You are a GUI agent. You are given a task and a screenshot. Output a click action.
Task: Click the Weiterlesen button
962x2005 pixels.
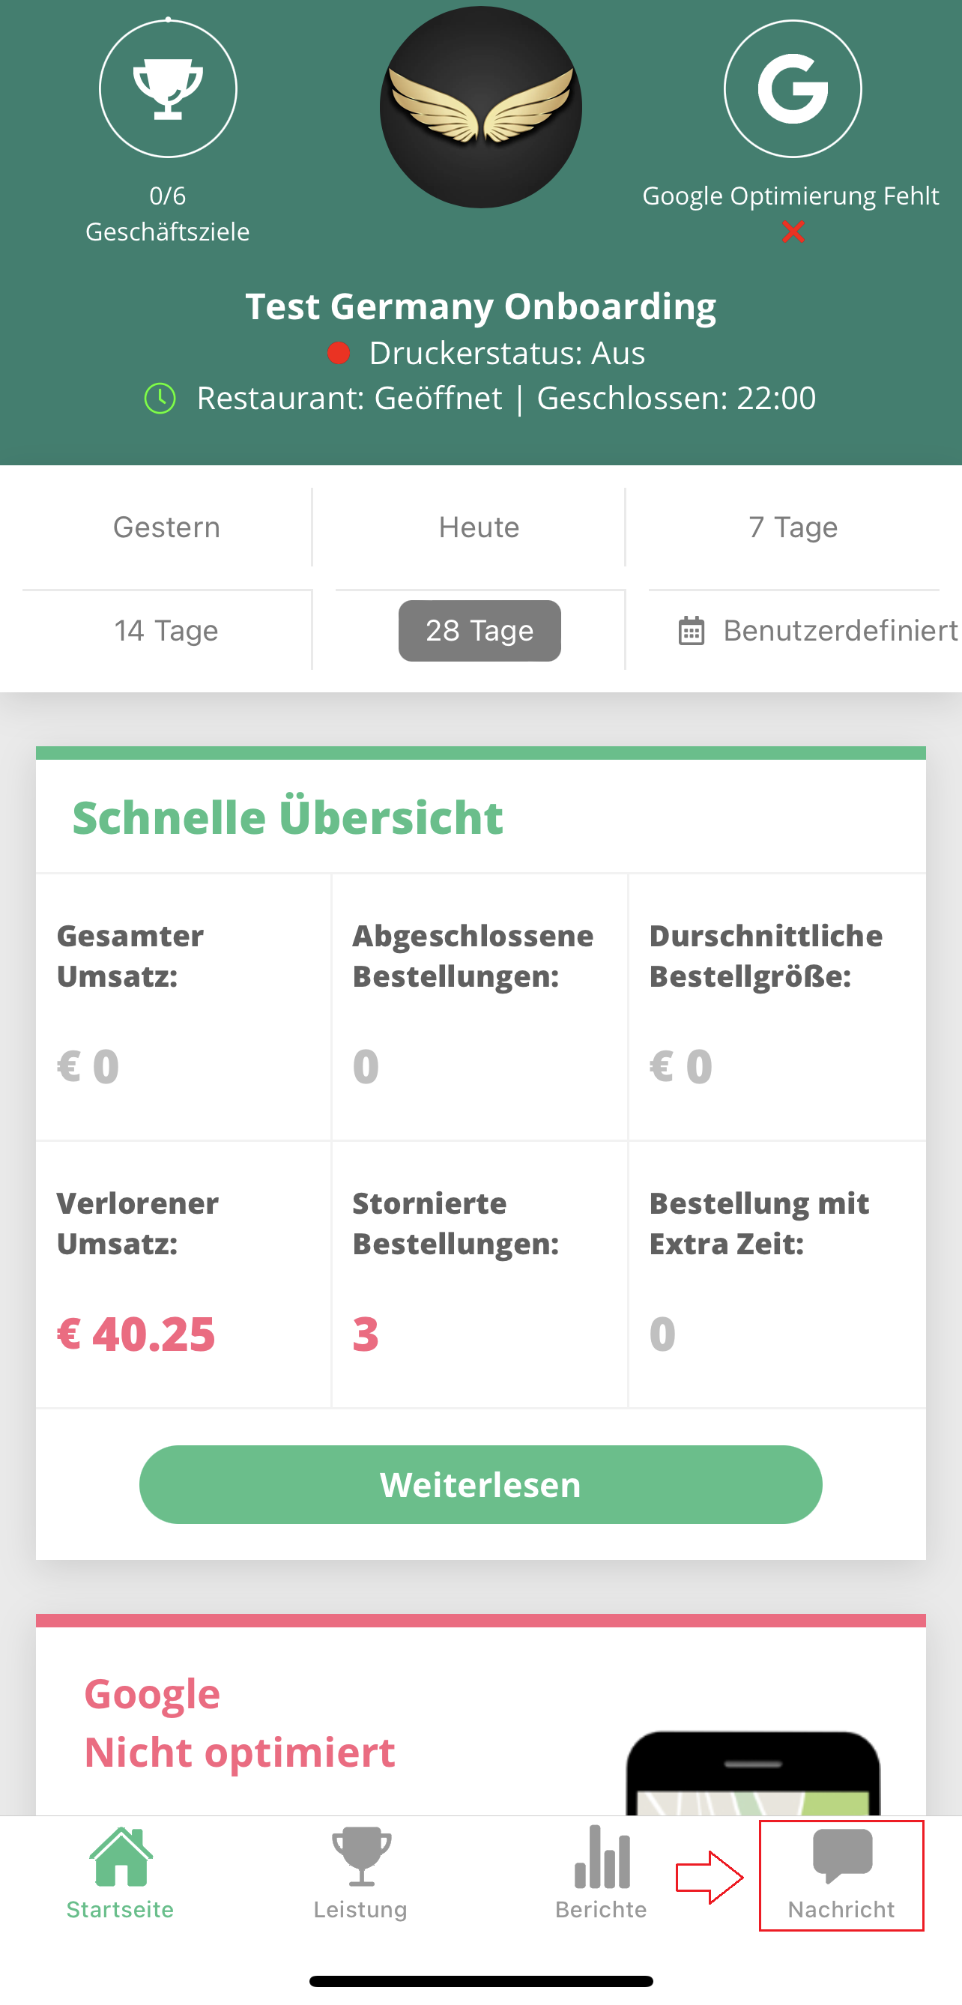(x=481, y=1484)
